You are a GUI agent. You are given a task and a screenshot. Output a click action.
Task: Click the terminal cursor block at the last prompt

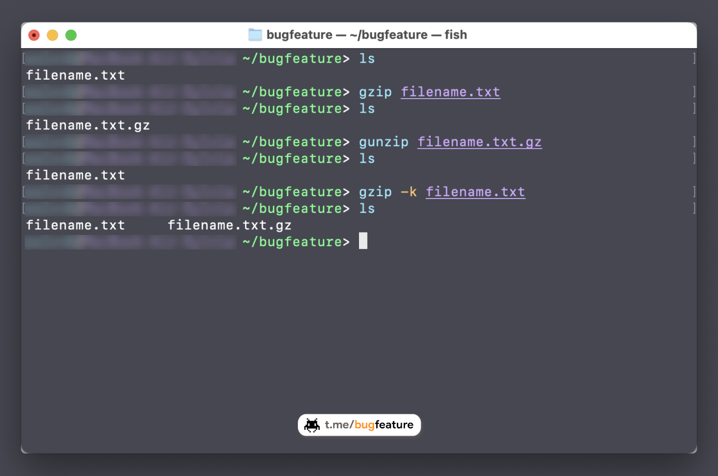[363, 241]
